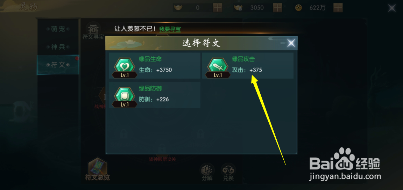
Task: Follow the 我要寻宝 link
Action: point(170,29)
